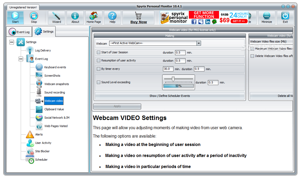
Task: Open the Help question mark icon
Action: tap(112, 16)
